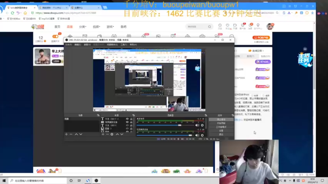Click the Windows taskbar search box
The width and height of the screenshot is (328, 184).
pyautogui.click(x=38, y=181)
